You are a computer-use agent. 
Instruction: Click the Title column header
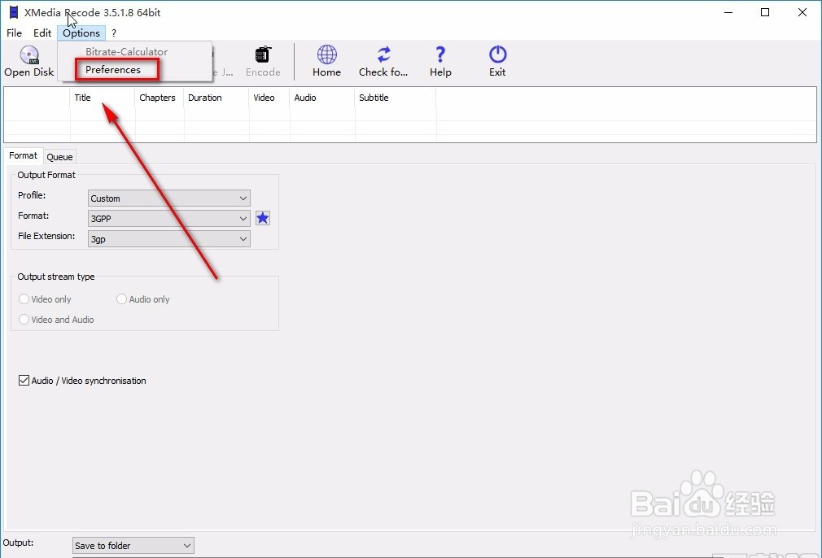point(103,98)
